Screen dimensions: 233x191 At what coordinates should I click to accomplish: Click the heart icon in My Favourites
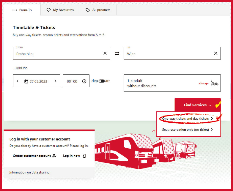click(x=49, y=10)
